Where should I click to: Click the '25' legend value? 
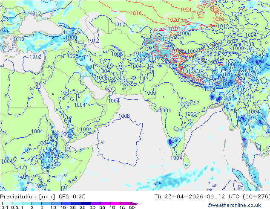[83, 207]
